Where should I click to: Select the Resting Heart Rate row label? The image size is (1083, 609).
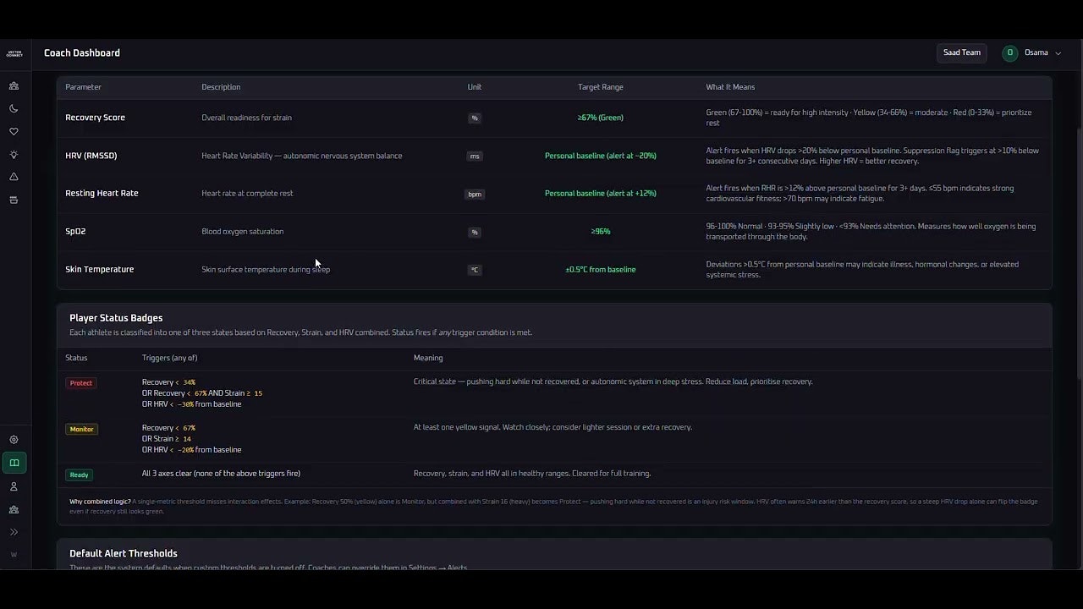pyautogui.click(x=102, y=193)
